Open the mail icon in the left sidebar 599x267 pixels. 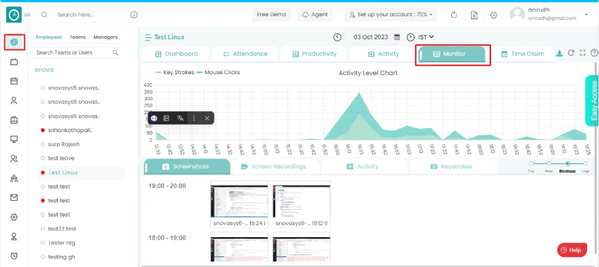pos(14,198)
